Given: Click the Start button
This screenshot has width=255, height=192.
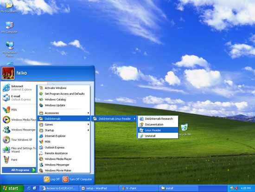Looking at the screenshot, I should tap(12, 188).
